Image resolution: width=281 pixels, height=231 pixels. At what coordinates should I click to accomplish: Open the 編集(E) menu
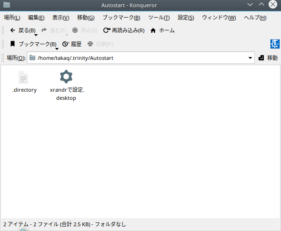pyautogui.click(x=36, y=18)
